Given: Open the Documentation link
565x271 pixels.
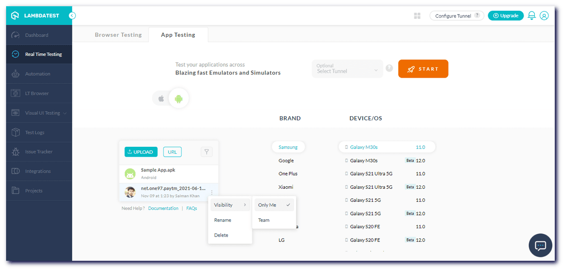Looking at the screenshot, I should (x=163, y=208).
